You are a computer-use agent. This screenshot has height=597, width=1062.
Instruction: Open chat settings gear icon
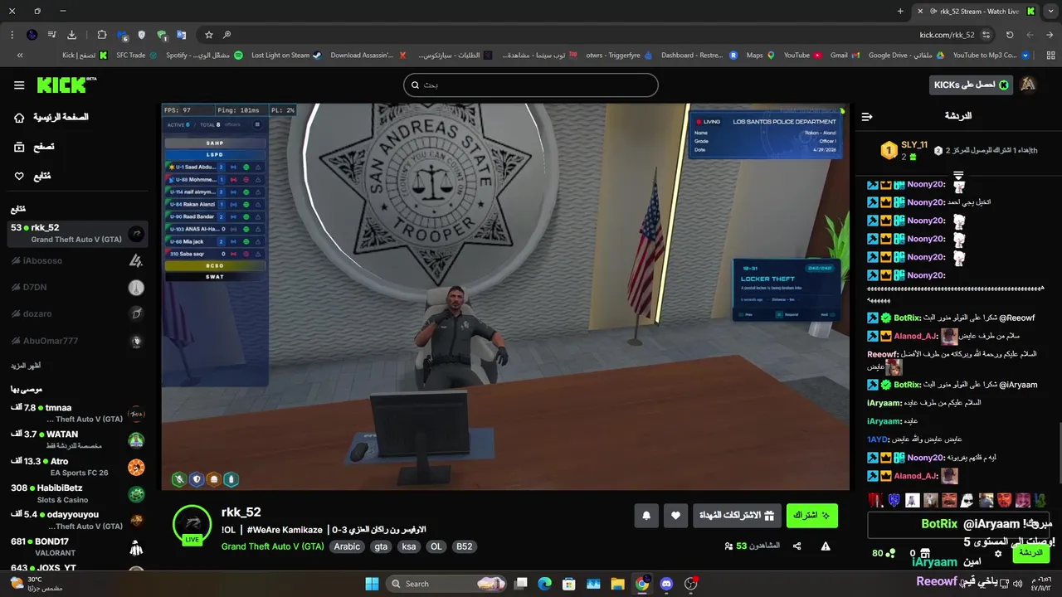point(998,554)
